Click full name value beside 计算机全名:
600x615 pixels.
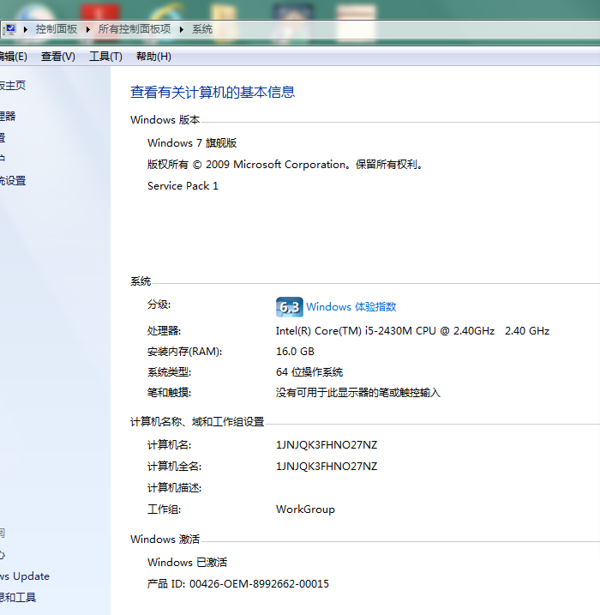click(327, 466)
